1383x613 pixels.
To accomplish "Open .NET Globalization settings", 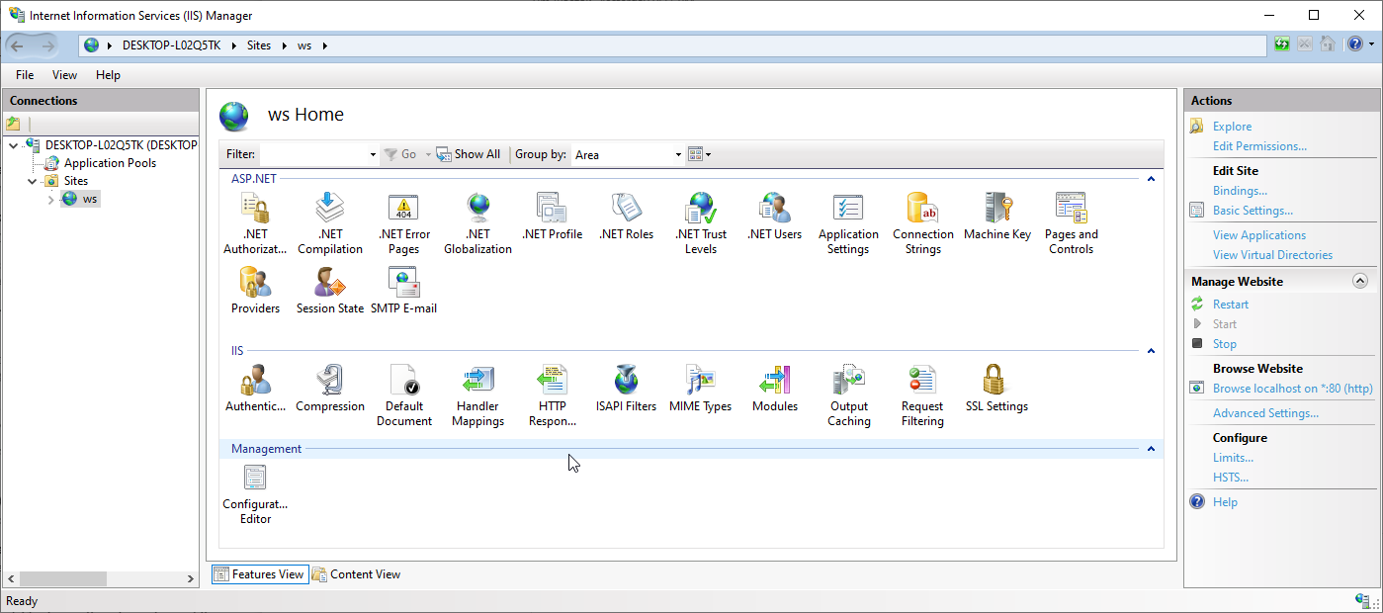I will pyautogui.click(x=477, y=222).
